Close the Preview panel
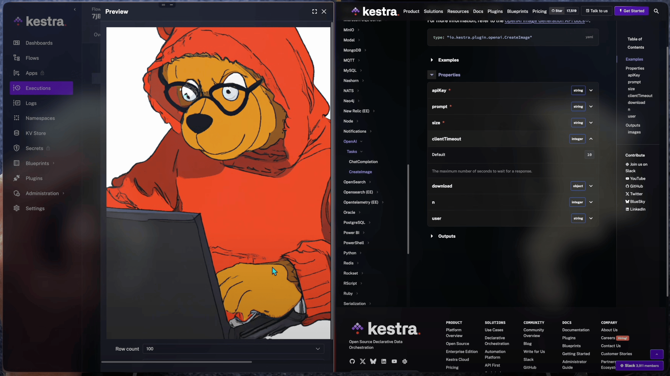The image size is (670, 376). (x=324, y=11)
